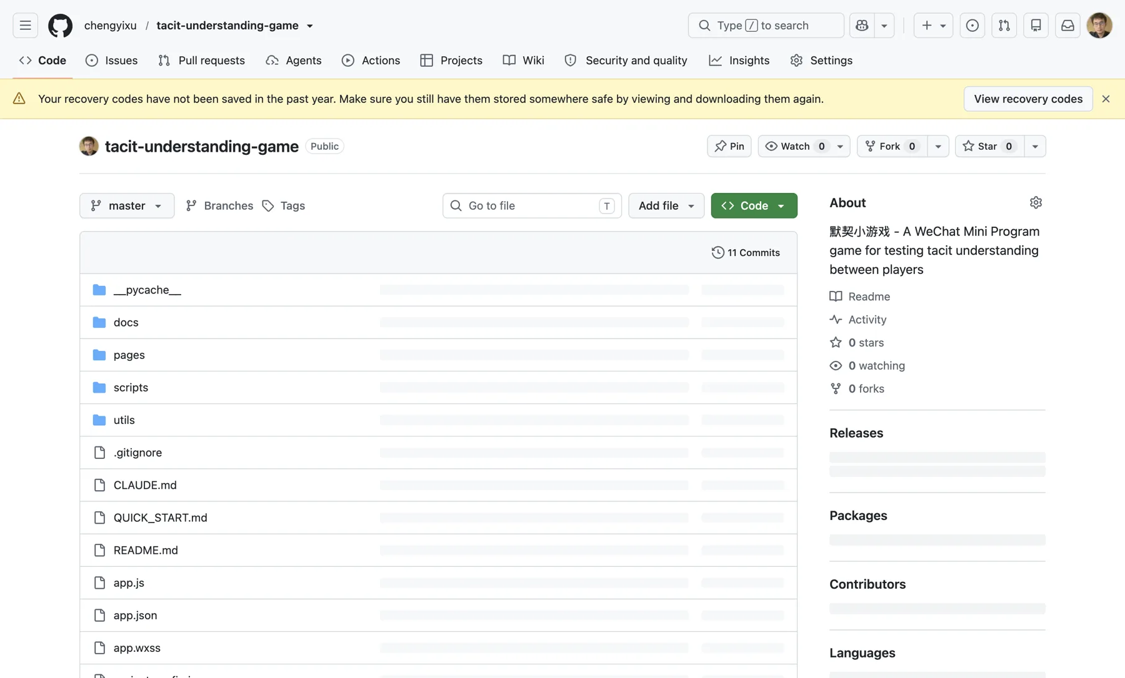Focus the Type / to search box

click(766, 26)
